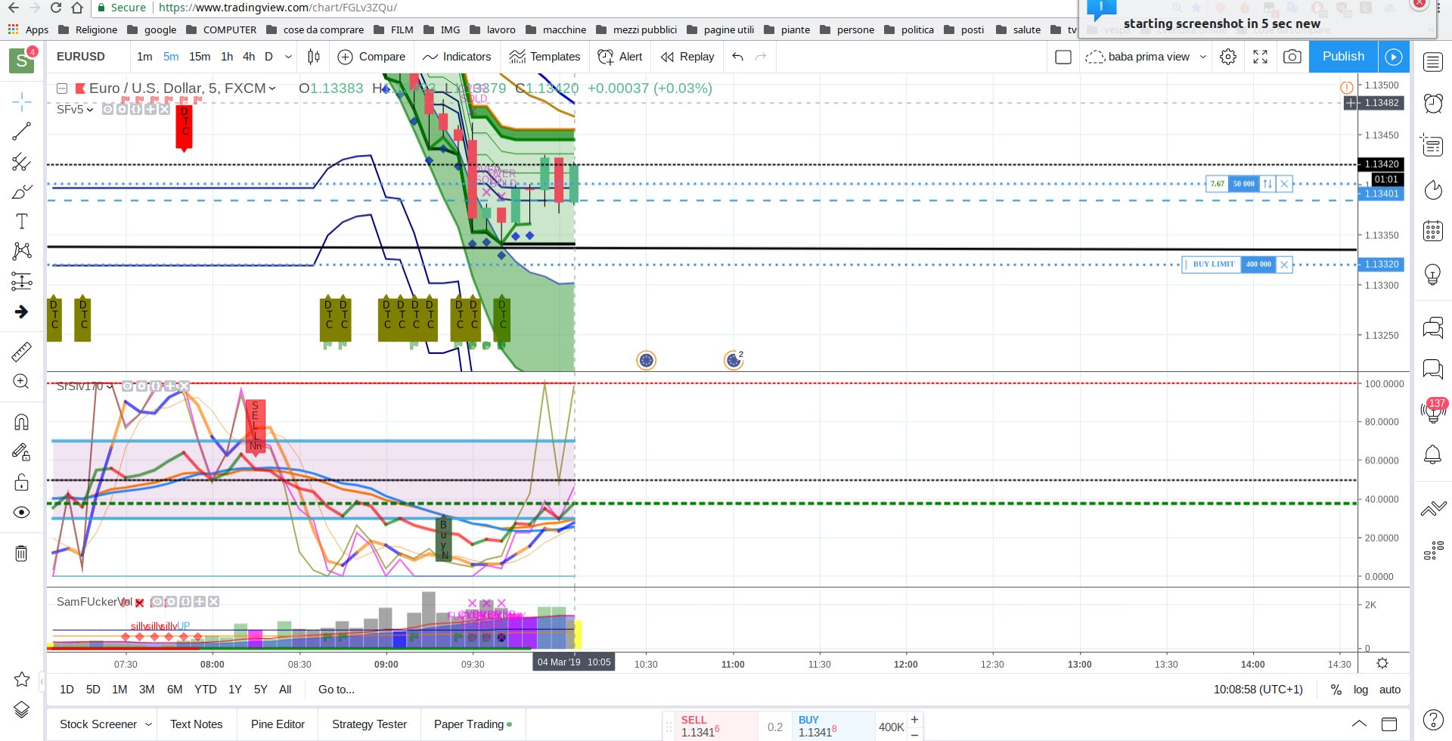Expand the timeframe dropdown arrow
The height and width of the screenshot is (741, 1452).
[x=288, y=57]
